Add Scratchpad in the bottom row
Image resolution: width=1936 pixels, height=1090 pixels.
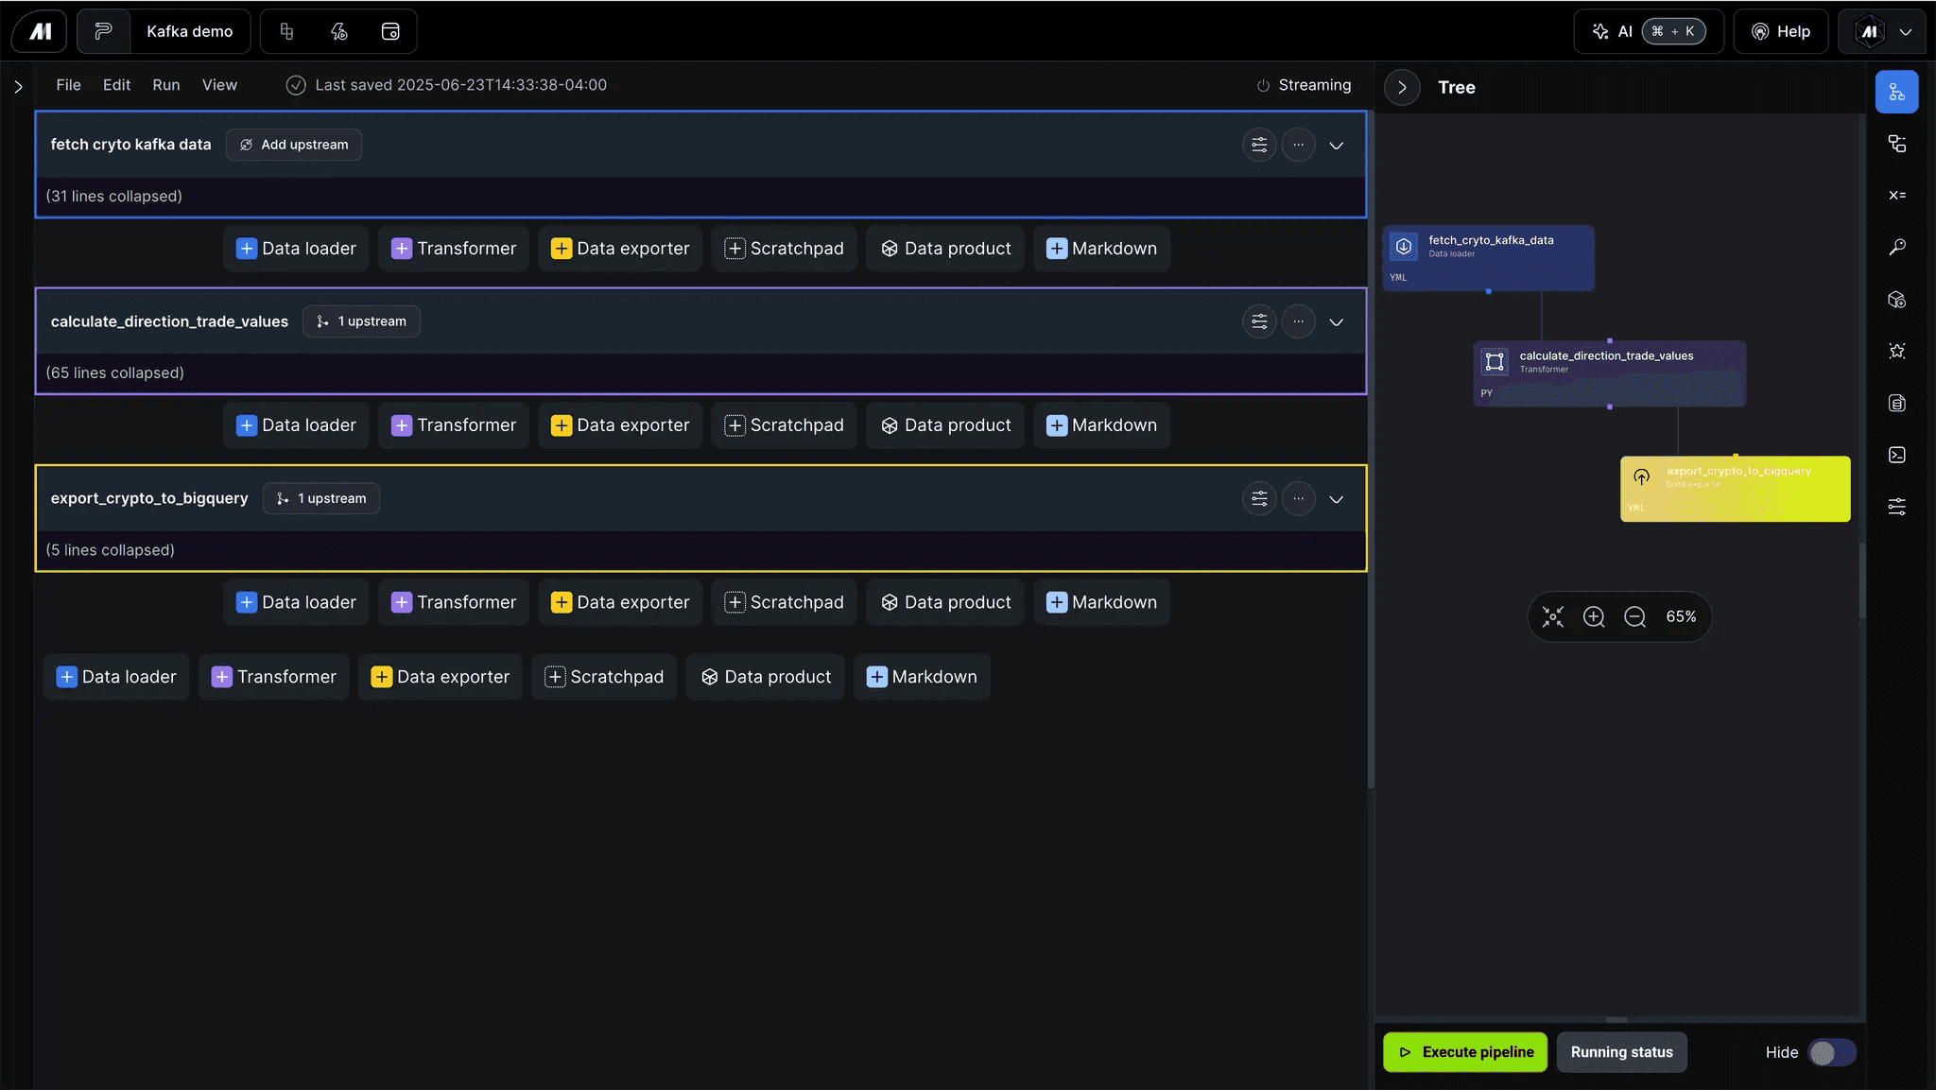click(604, 677)
